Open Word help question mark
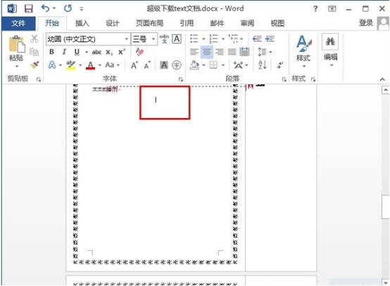This screenshot has width=390, height=286. pyautogui.click(x=315, y=9)
